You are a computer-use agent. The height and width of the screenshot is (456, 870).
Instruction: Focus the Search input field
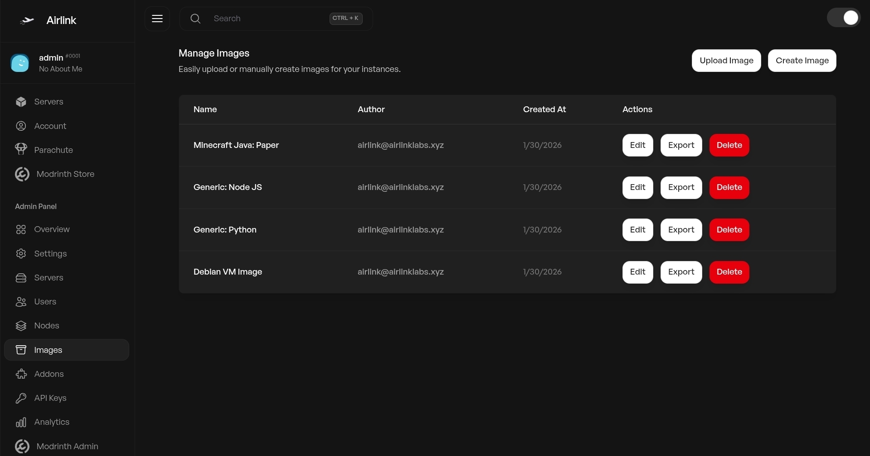[x=267, y=19]
